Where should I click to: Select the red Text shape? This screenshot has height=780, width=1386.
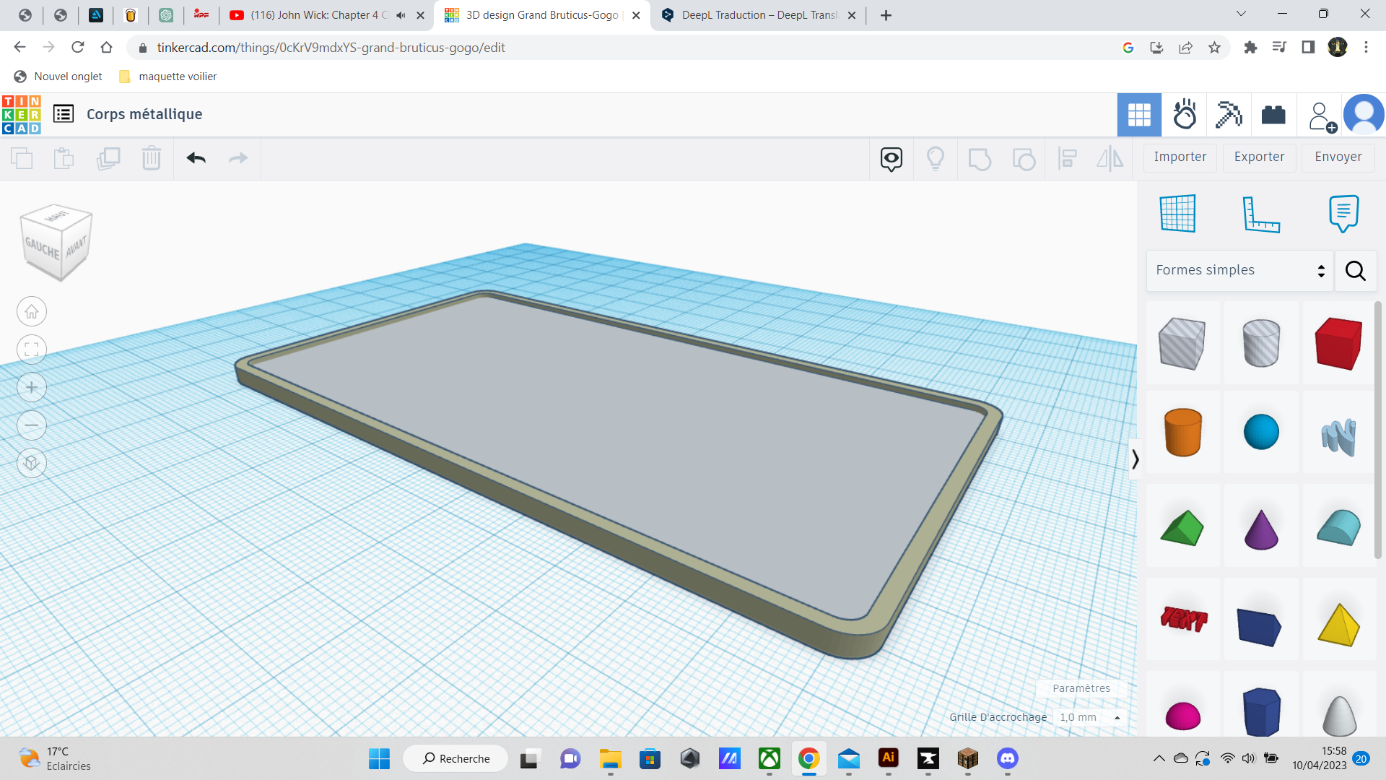pyautogui.click(x=1183, y=619)
